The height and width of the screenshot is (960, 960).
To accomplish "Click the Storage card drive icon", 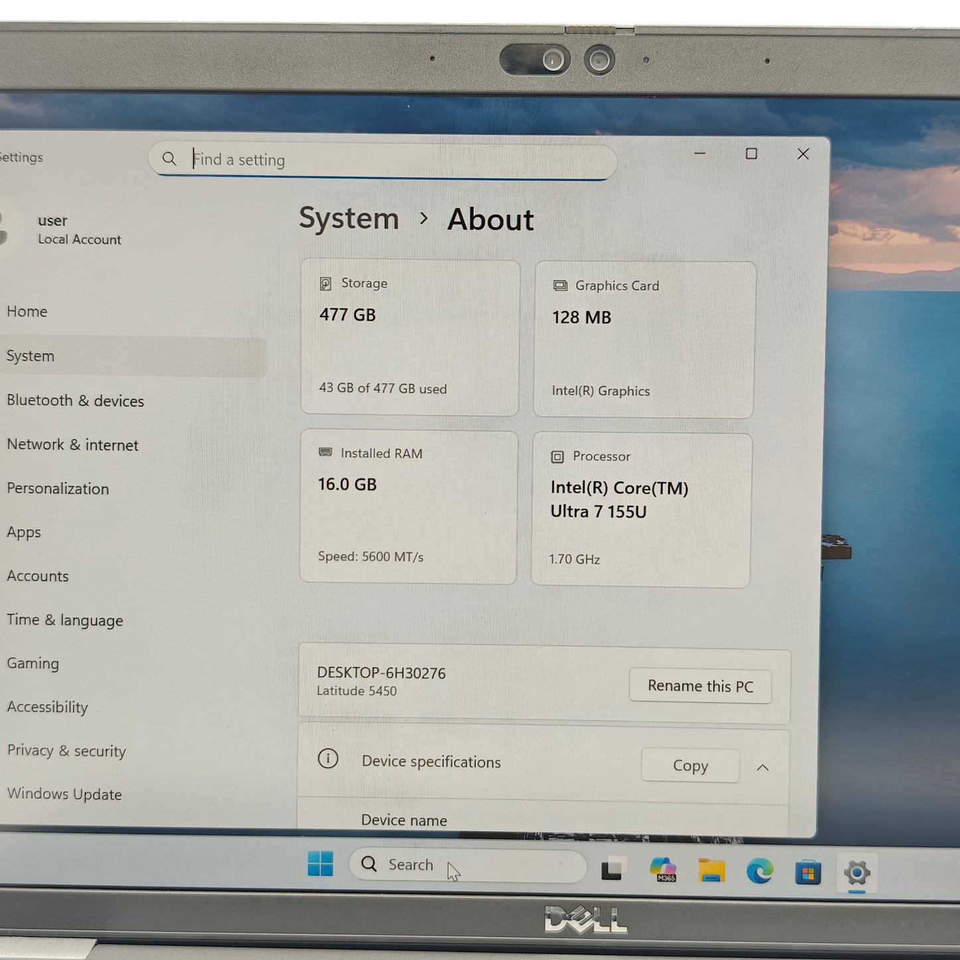I will point(326,284).
